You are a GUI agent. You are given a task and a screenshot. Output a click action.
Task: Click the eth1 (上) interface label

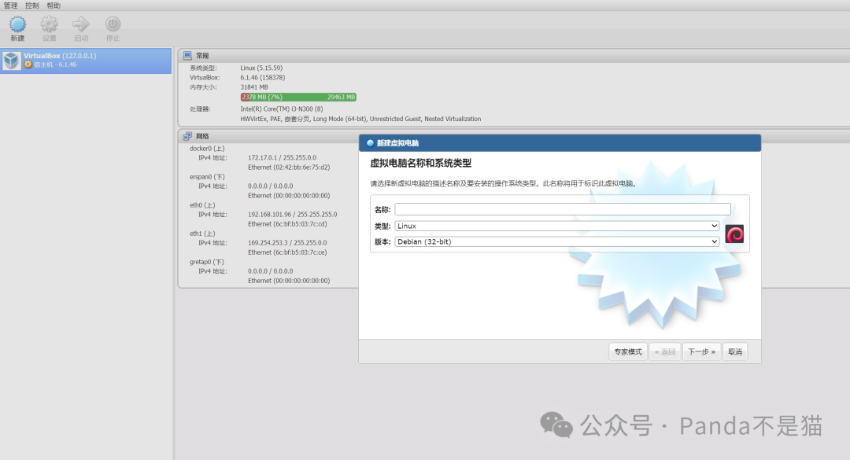(x=202, y=234)
